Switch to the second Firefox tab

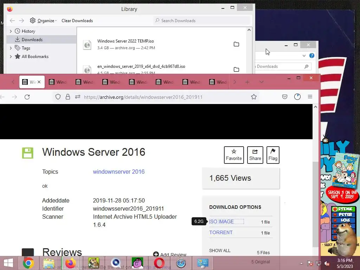(x=58, y=82)
